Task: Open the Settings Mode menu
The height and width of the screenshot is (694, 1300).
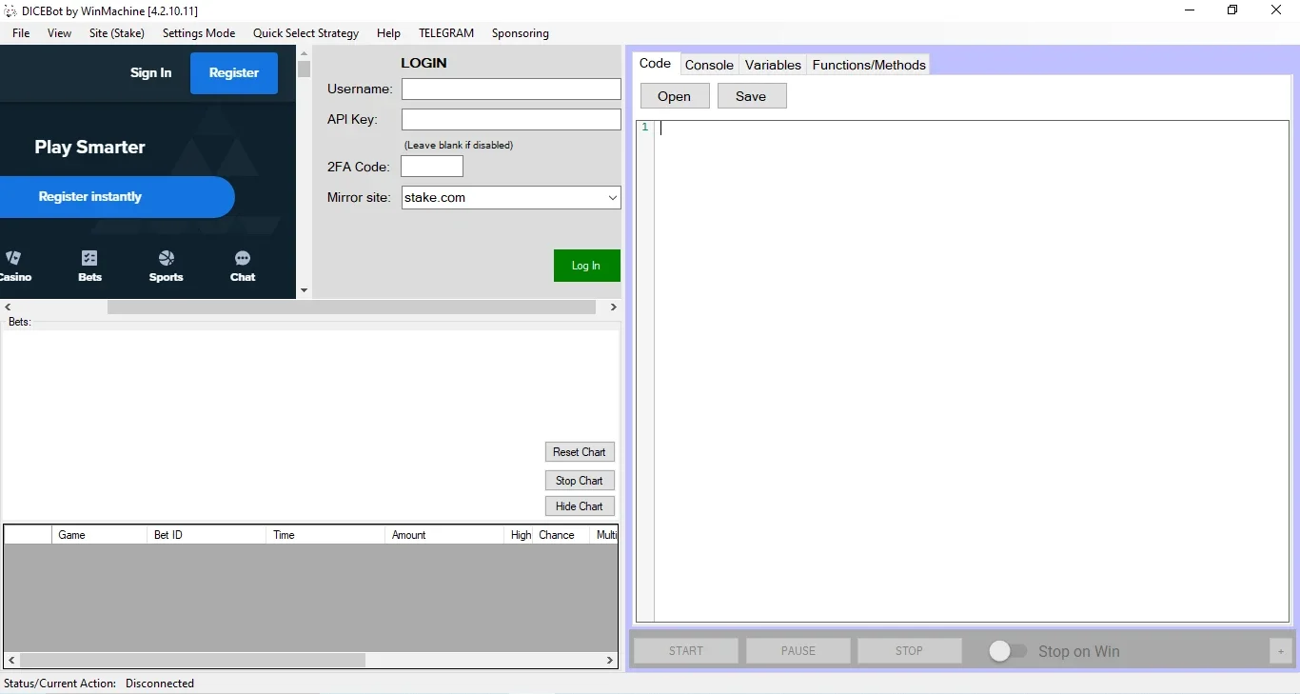Action: tap(199, 33)
